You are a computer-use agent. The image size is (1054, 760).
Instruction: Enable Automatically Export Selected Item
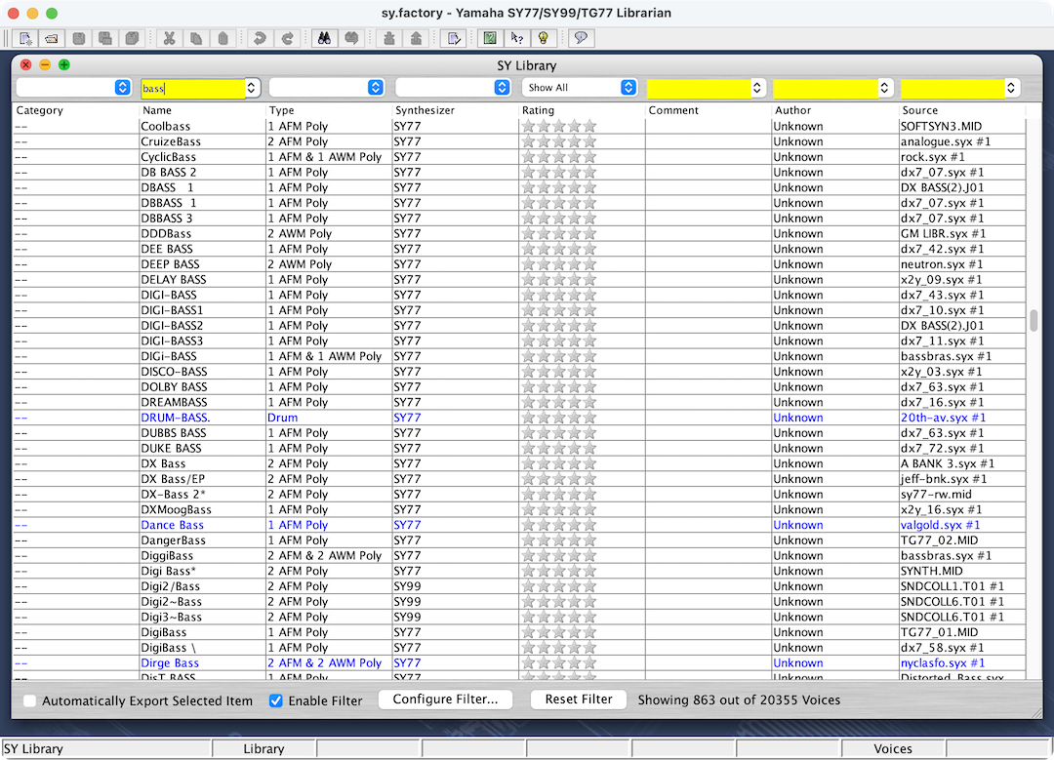(29, 700)
